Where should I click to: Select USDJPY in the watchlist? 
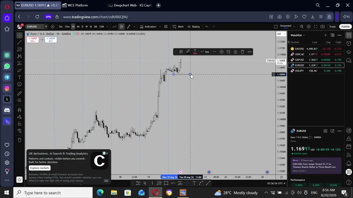(x=316, y=71)
